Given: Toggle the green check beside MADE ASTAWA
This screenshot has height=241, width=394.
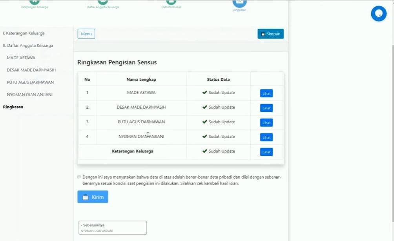Looking at the screenshot, I should tap(205, 93).
